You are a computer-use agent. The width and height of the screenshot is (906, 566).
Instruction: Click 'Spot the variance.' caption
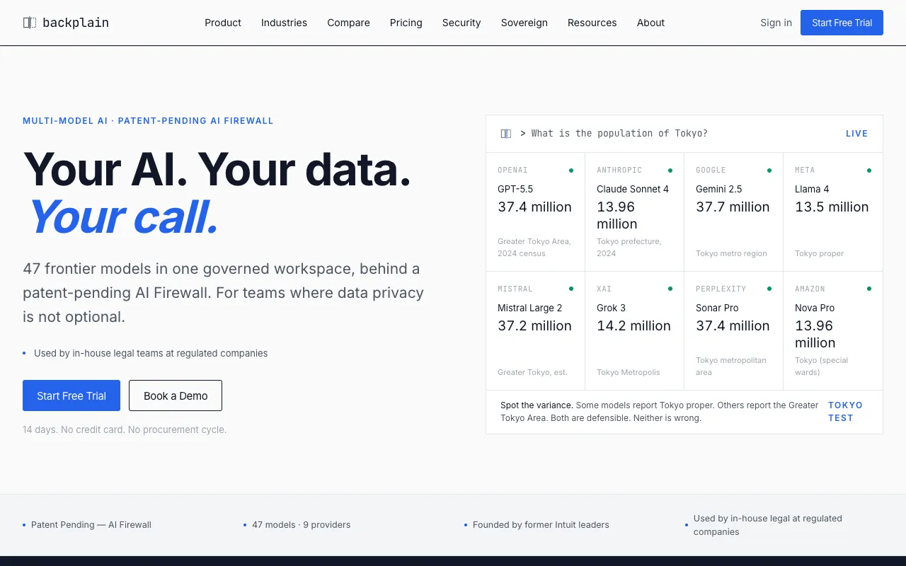537,405
